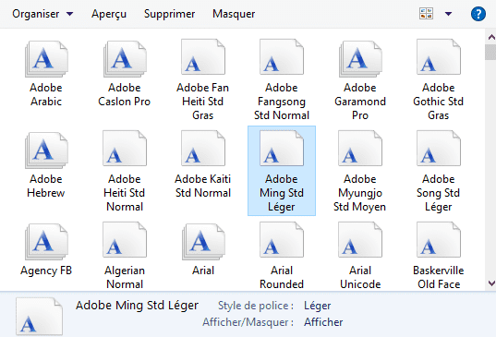
Task: Click the Adobe Garamond Pro font icon
Action: (x=360, y=58)
